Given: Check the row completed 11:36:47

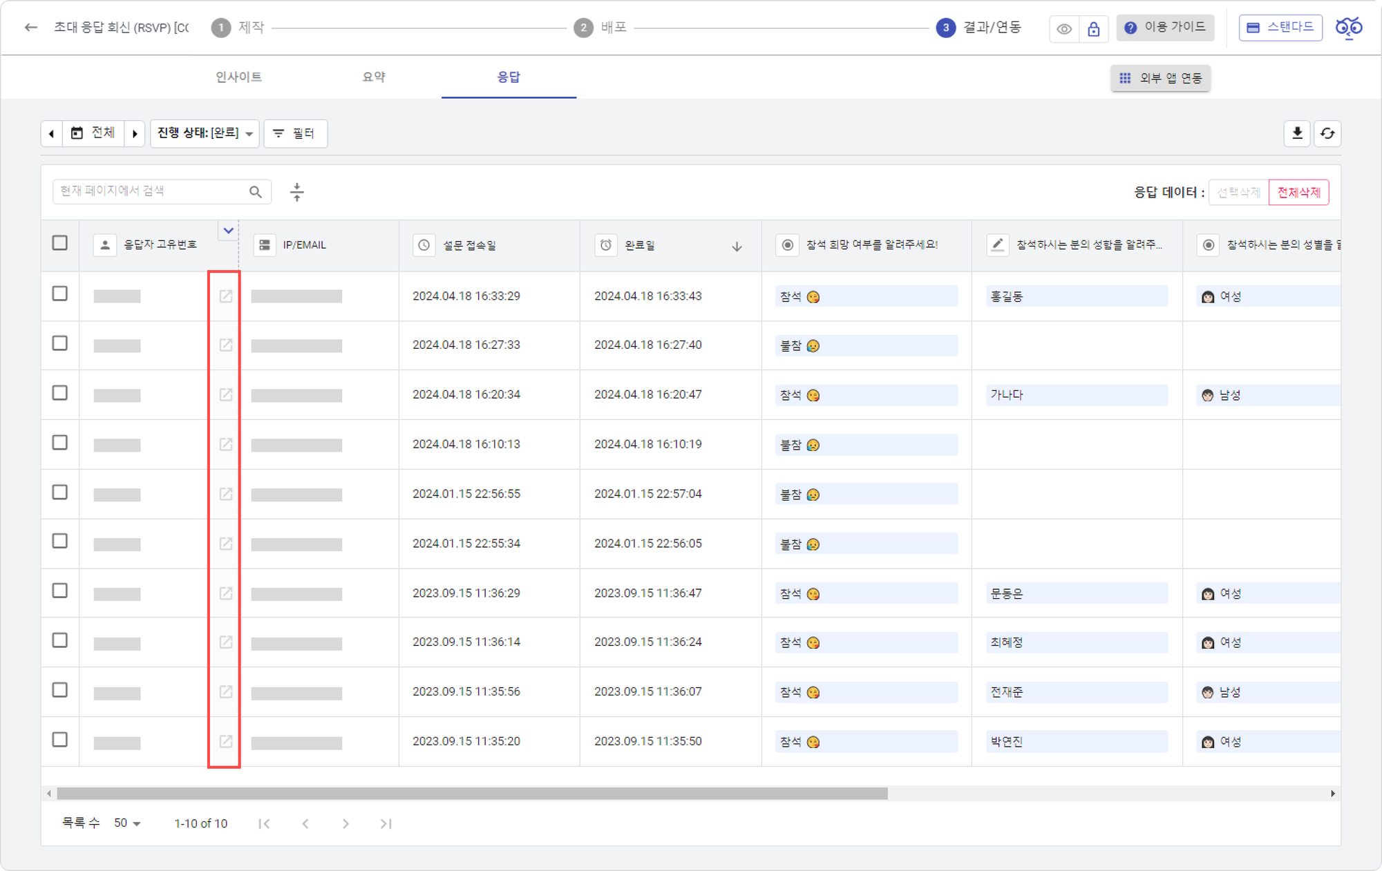Looking at the screenshot, I should coord(60,591).
